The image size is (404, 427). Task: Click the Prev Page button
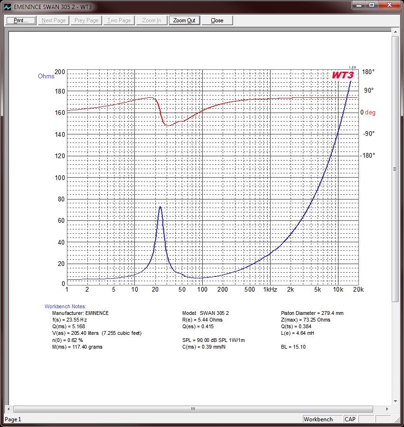[x=86, y=20]
